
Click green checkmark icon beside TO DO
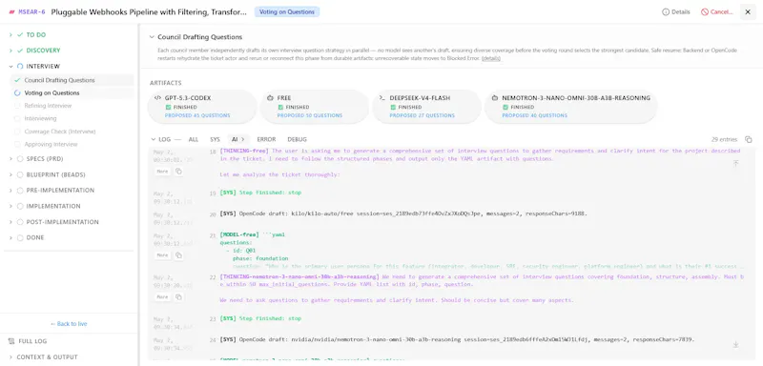20,35
